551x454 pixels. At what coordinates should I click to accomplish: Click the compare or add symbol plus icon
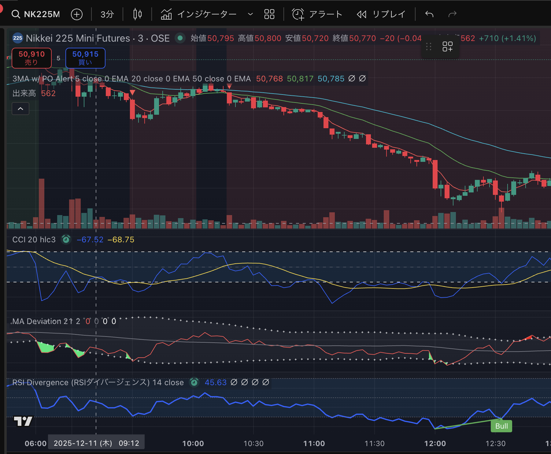click(76, 14)
